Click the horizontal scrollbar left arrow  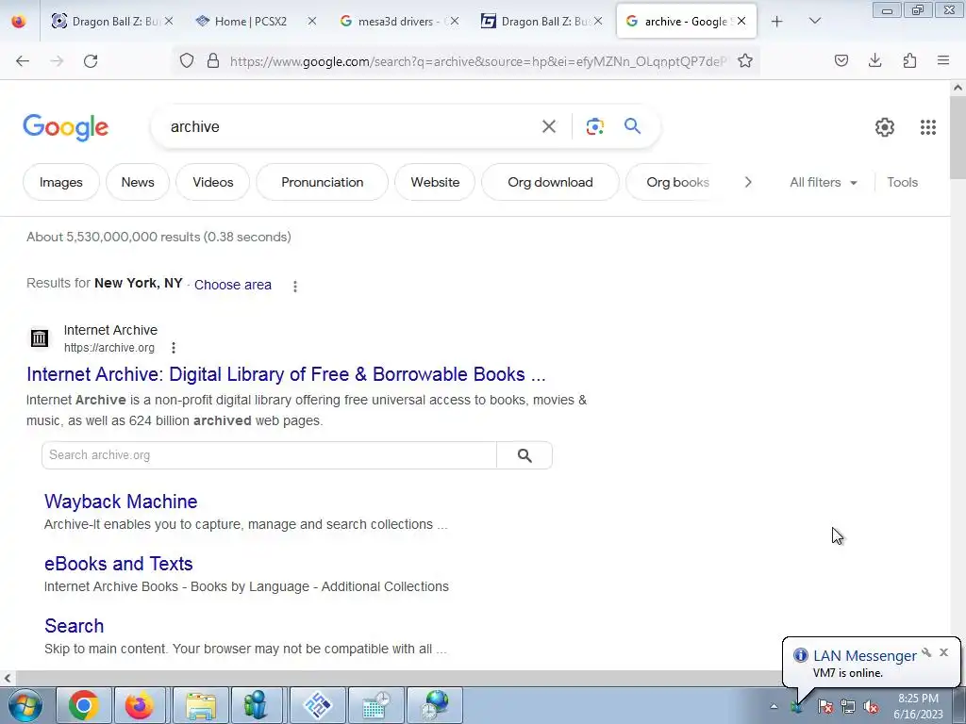tap(7, 679)
